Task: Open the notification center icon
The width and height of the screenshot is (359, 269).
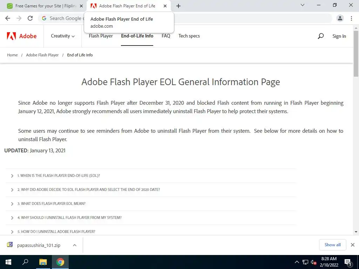Action: [x=348, y=262]
